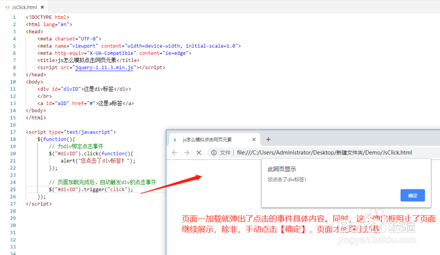Click the back navigation arrow in browser
The height and width of the screenshot is (255, 440).
coord(175,153)
